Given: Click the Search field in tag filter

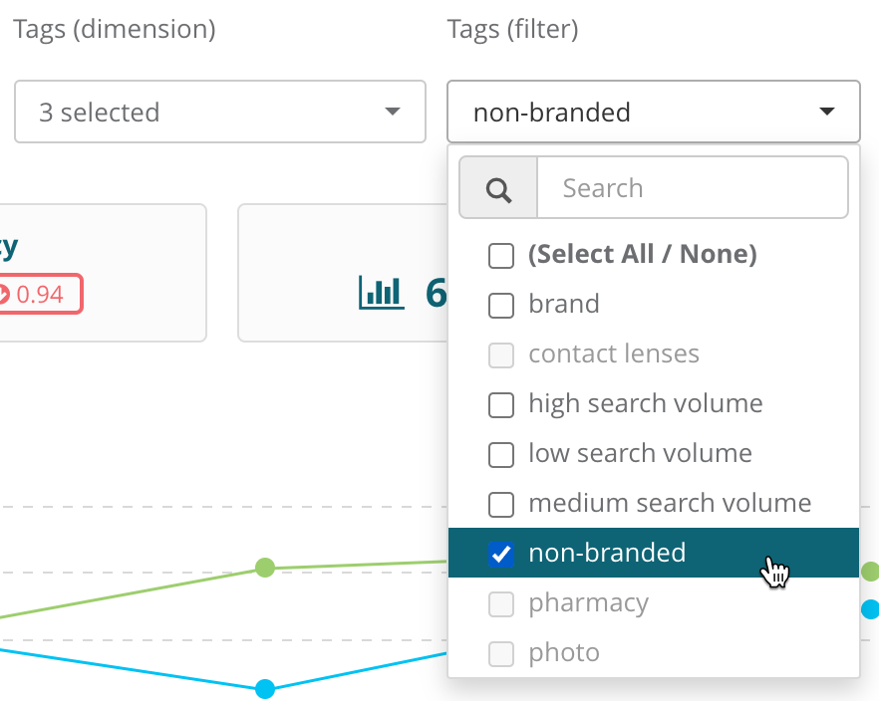Looking at the screenshot, I should click(692, 188).
